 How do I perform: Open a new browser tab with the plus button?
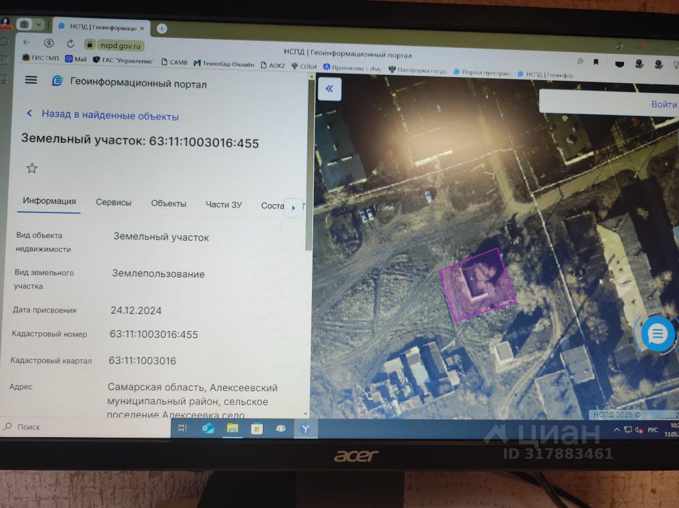coord(162,29)
